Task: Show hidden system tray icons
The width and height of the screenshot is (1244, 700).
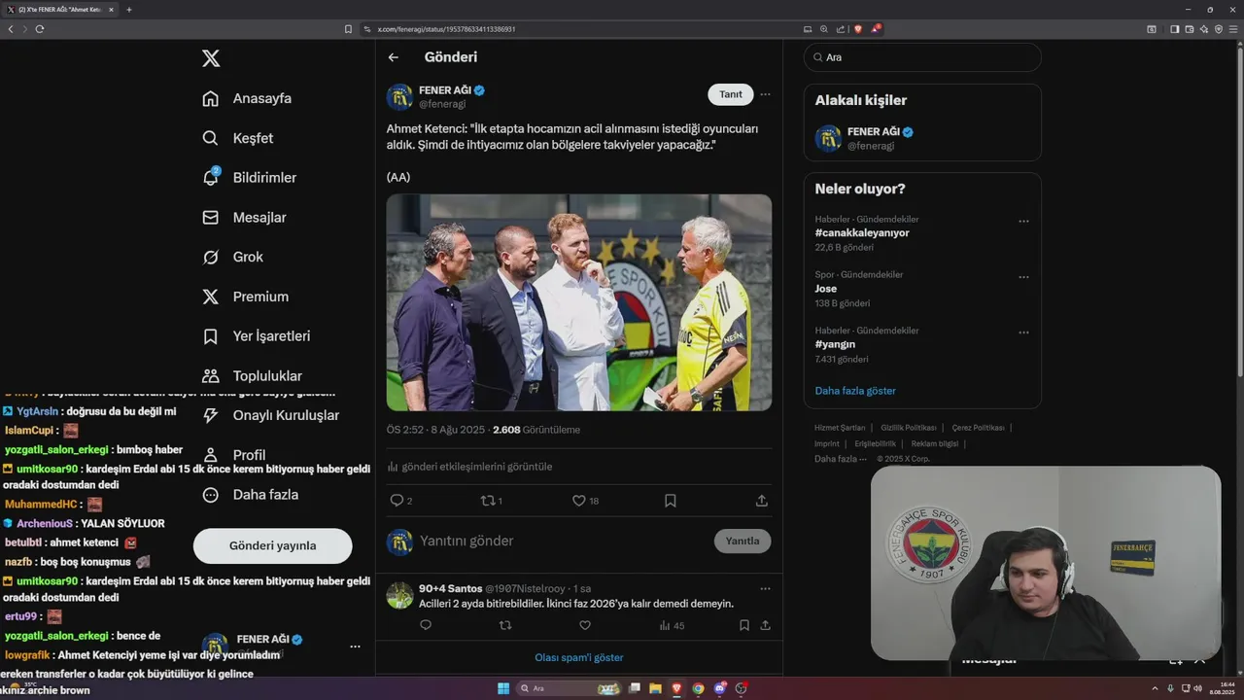Action: click(x=1155, y=688)
